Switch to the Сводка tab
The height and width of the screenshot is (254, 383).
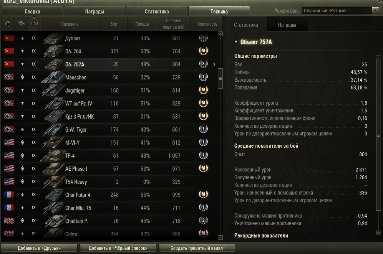(32, 12)
